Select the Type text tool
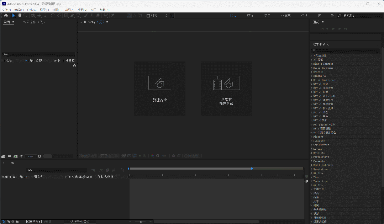This screenshot has width=384, height=224. pos(78,15)
